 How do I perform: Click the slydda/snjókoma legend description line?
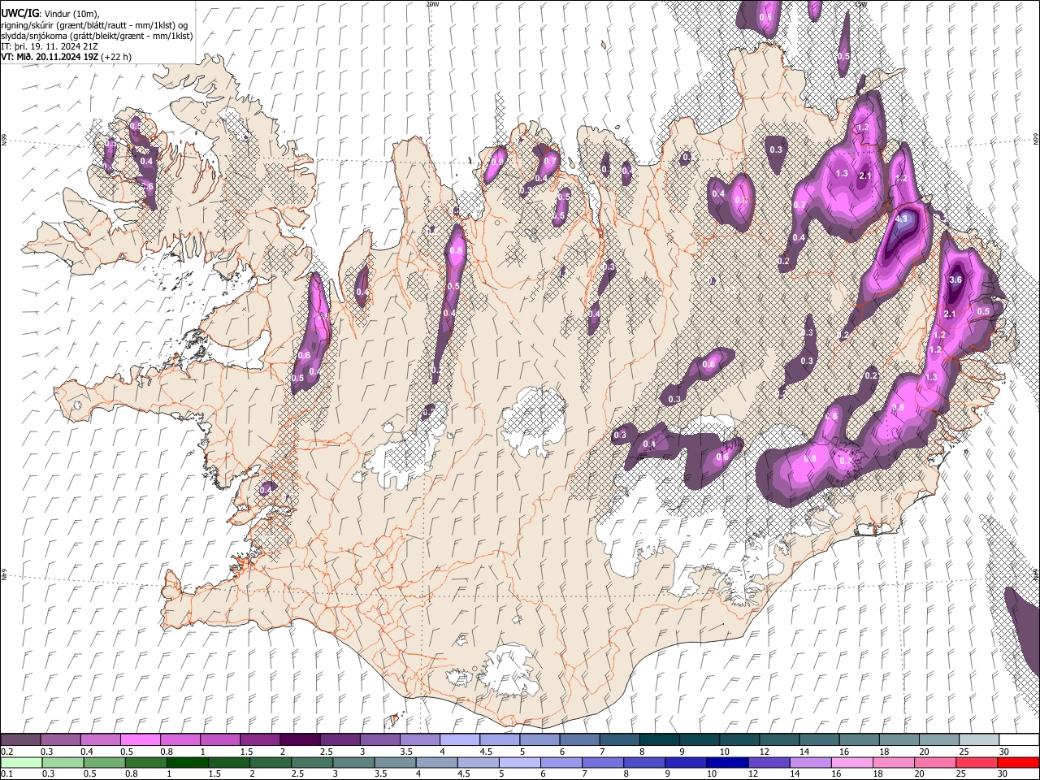click(97, 36)
